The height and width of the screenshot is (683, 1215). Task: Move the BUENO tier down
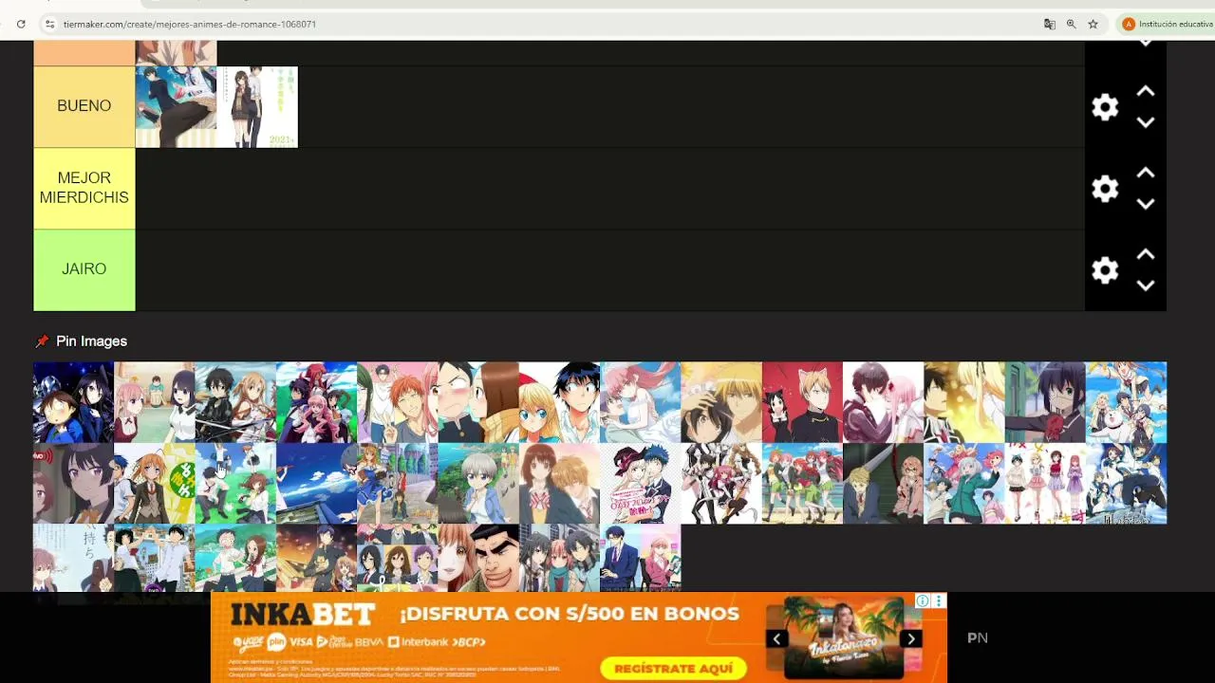[1146, 122]
